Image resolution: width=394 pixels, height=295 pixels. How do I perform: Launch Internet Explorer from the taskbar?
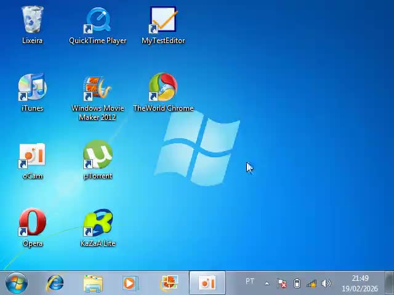click(x=55, y=283)
